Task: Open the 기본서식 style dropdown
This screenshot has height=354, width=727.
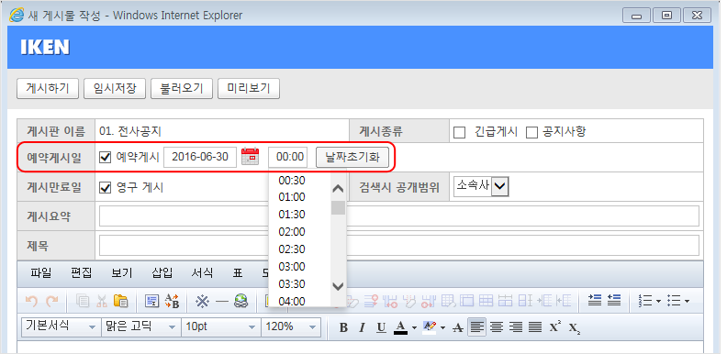Action: 61,326
